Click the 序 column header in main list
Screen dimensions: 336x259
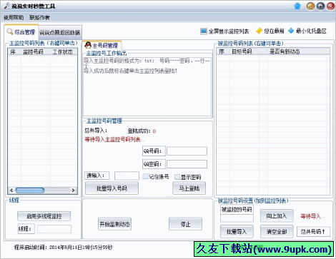coord(14,52)
